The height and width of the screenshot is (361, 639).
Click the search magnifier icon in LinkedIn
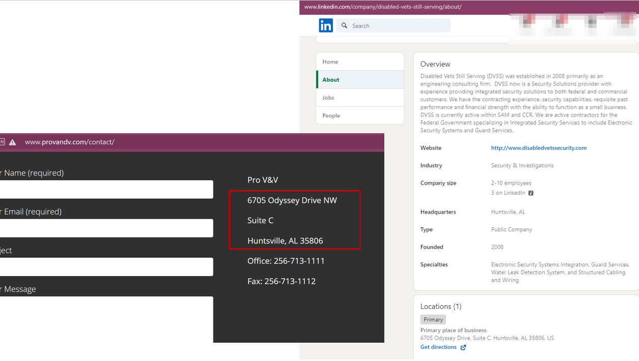(344, 25)
